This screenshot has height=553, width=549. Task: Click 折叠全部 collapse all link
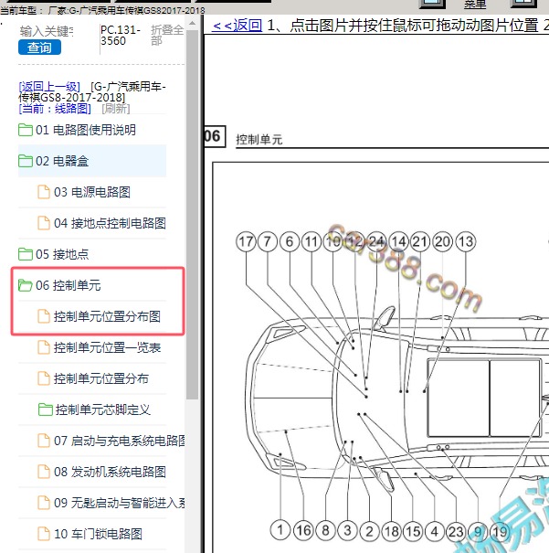pyautogui.click(x=167, y=36)
